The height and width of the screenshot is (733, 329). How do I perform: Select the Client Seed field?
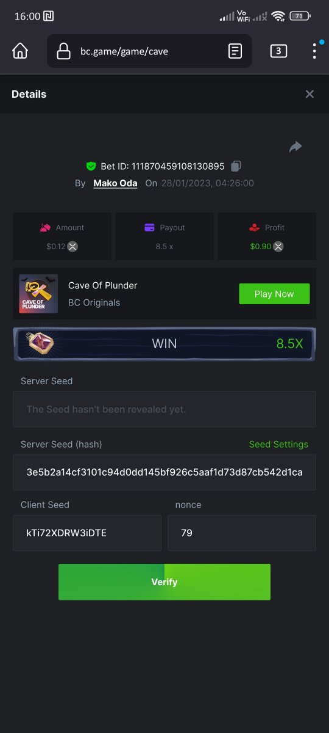(87, 533)
